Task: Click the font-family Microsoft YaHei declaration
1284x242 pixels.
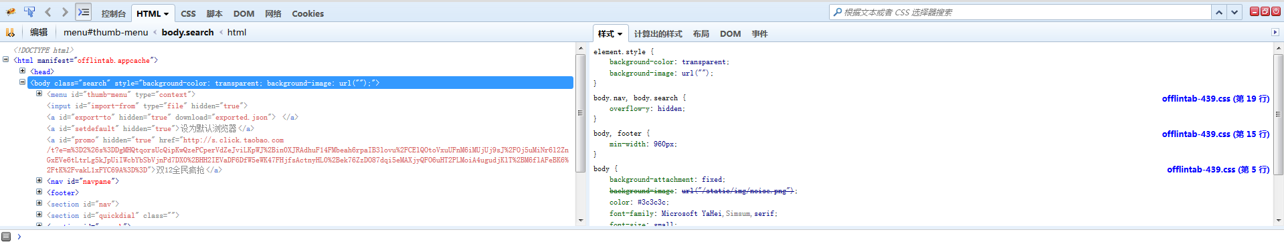Action: tap(693, 214)
